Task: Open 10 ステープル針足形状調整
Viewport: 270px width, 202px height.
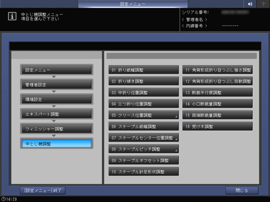Action: (x=144, y=172)
